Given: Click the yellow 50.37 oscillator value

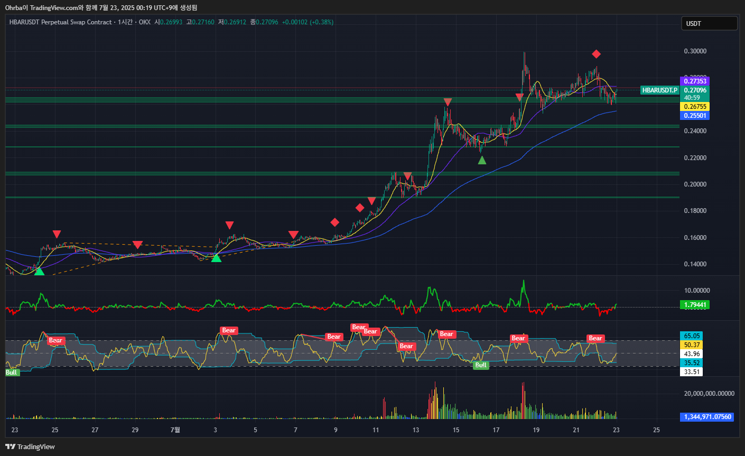Looking at the screenshot, I should pos(692,345).
